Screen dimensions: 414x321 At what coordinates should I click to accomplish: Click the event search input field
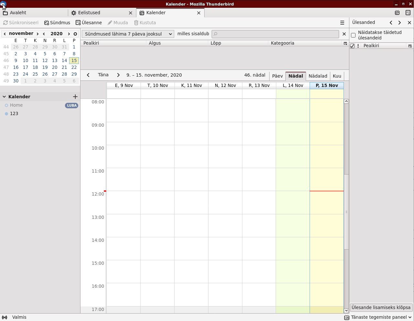tap(275, 34)
